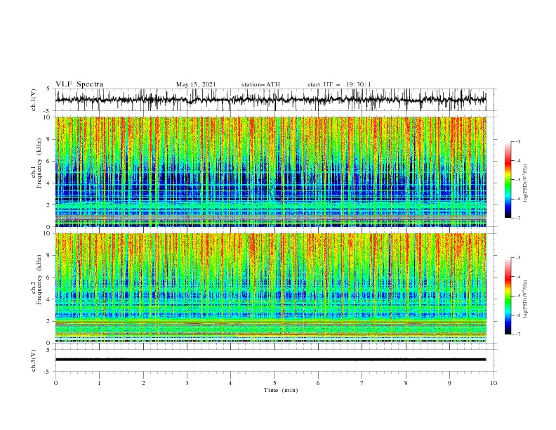Image resolution: width=556 pixels, height=430 pixels.
Task: Click the time axis tick label '5'
Action: (x=274, y=383)
